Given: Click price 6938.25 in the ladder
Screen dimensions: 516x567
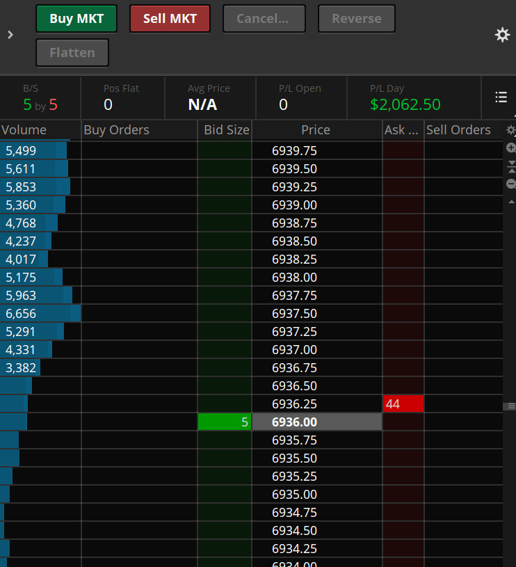Looking at the screenshot, I should pyautogui.click(x=294, y=259).
